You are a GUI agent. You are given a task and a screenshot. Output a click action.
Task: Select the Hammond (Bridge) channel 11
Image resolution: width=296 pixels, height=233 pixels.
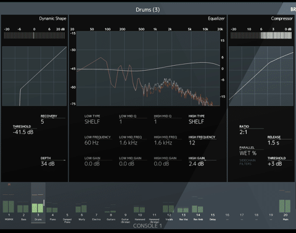pos(154,203)
